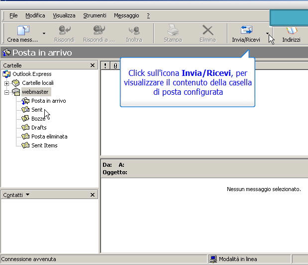Screen dimensions: 308x265
Task: Open Posta in arrivo folder in tree
Action: coord(49,101)
